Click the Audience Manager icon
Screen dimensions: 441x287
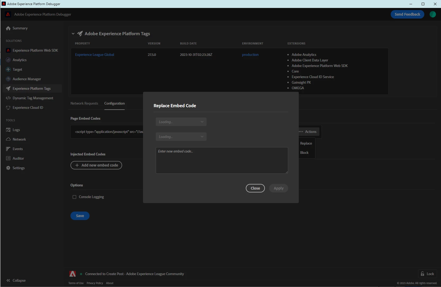click(8, 79)
